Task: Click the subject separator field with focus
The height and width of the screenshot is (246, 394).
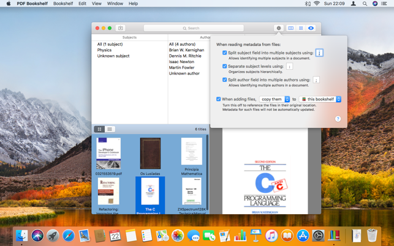Action: [319, 53]
